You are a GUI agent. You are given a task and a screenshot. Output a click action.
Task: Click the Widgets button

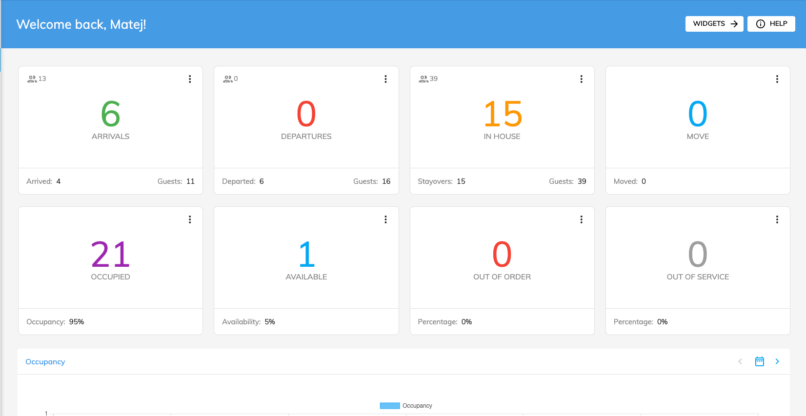(714, 24)
